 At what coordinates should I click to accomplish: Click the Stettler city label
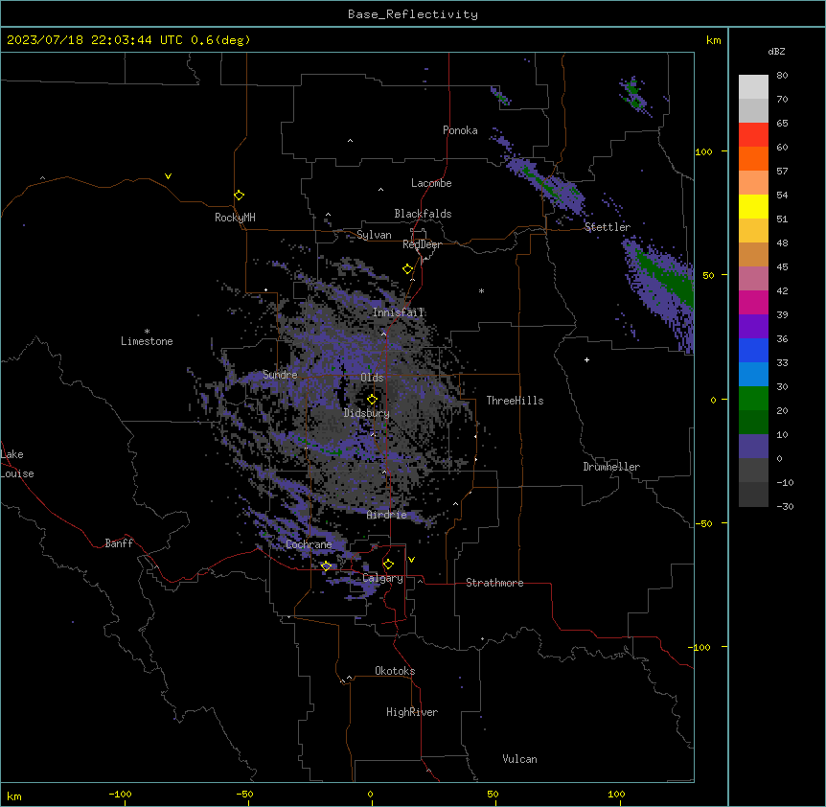point(608,227)
